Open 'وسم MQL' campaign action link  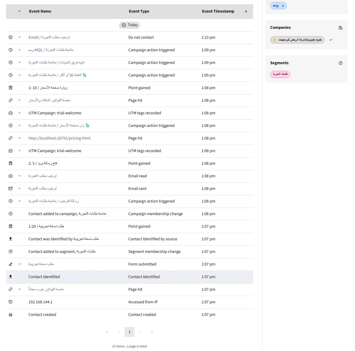[x=51, y=50]
